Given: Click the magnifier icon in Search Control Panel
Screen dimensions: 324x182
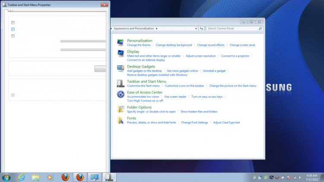Looking at the screenshot, I should coord(260,28).
